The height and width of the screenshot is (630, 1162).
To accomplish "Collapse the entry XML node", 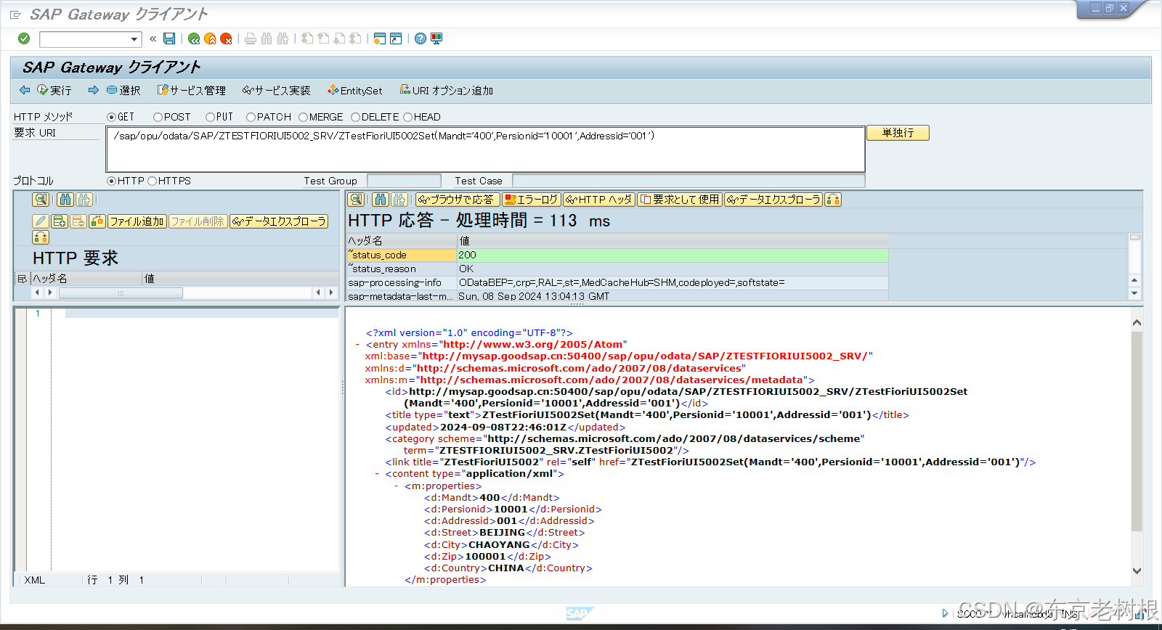I will pyautogui.click(x=357, y=345).
